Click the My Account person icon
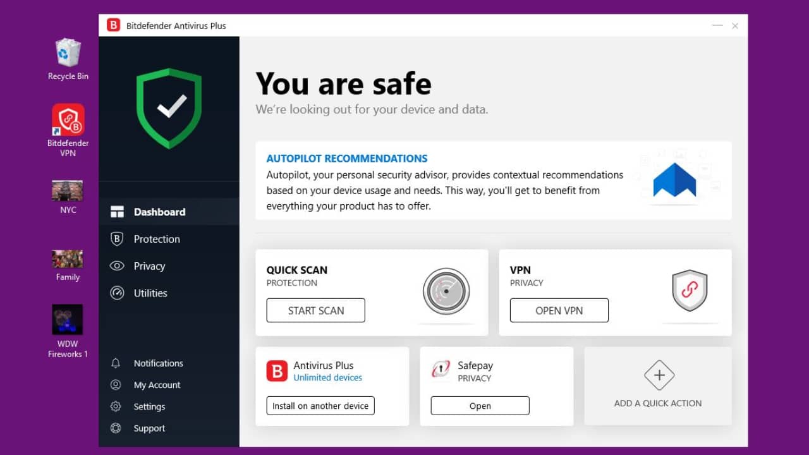 [x=116, y=385]
